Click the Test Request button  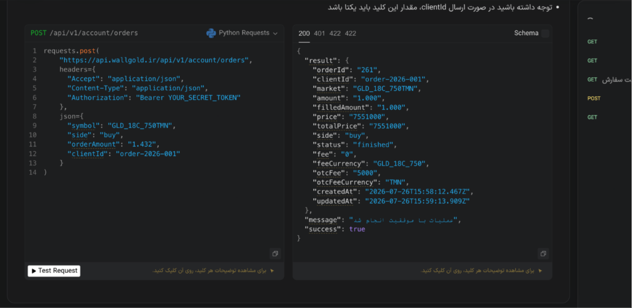[54, 271]
